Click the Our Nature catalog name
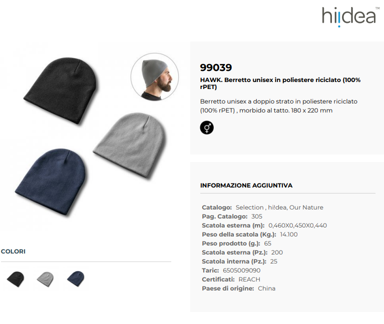 pos(306,207)
